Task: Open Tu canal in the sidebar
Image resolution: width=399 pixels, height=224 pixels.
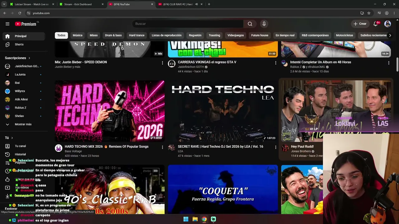Action: click(x=24, y=146)
